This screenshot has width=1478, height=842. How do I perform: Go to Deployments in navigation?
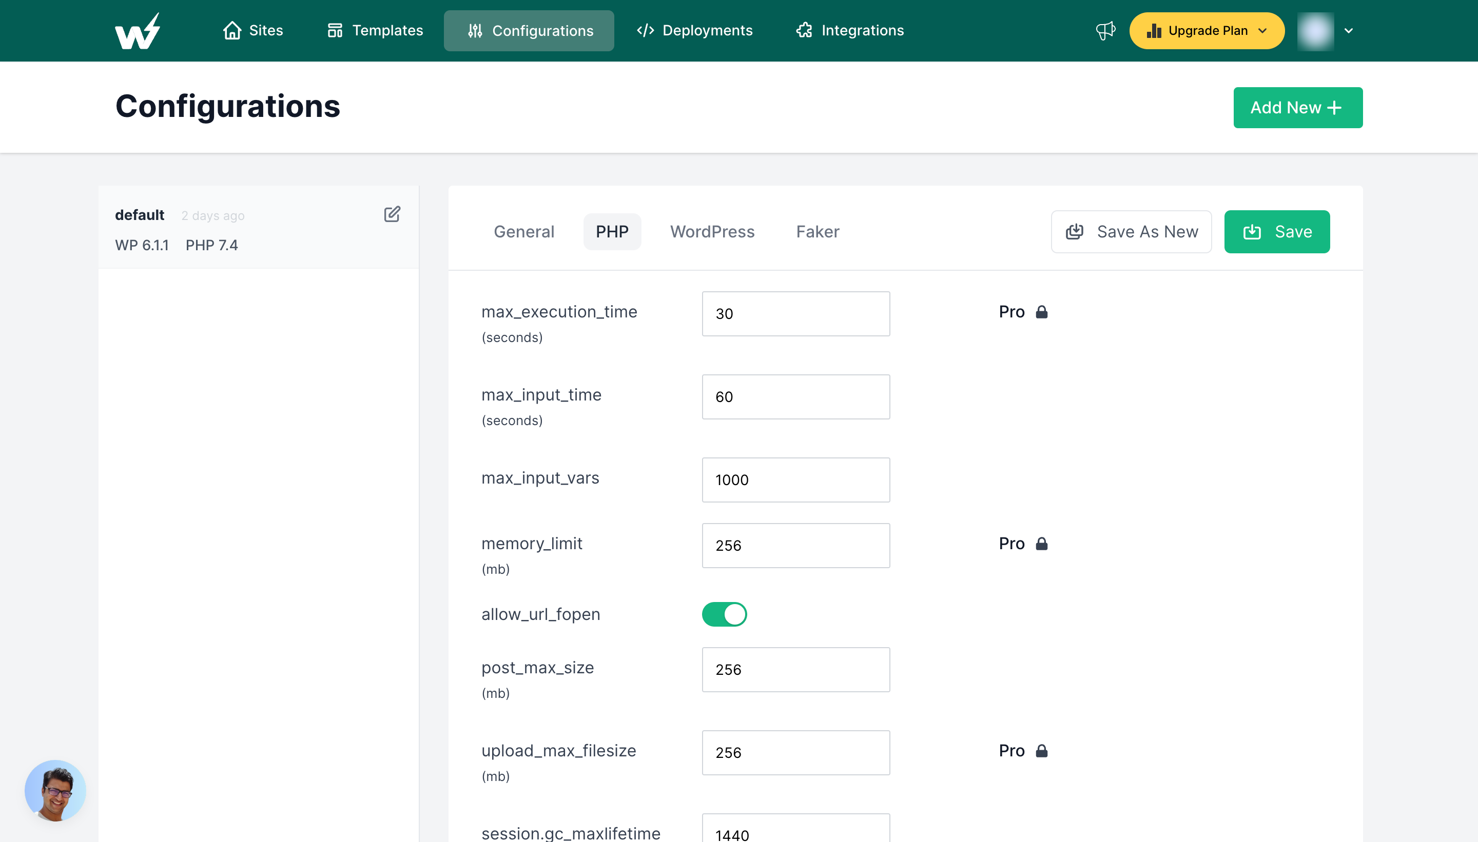[x=694, y=31]
